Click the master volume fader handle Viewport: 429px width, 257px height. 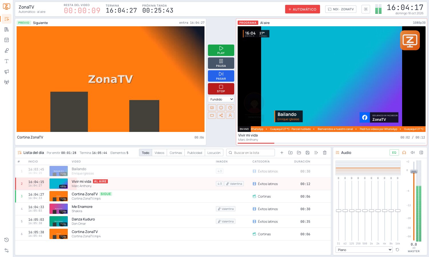point(414,171)
